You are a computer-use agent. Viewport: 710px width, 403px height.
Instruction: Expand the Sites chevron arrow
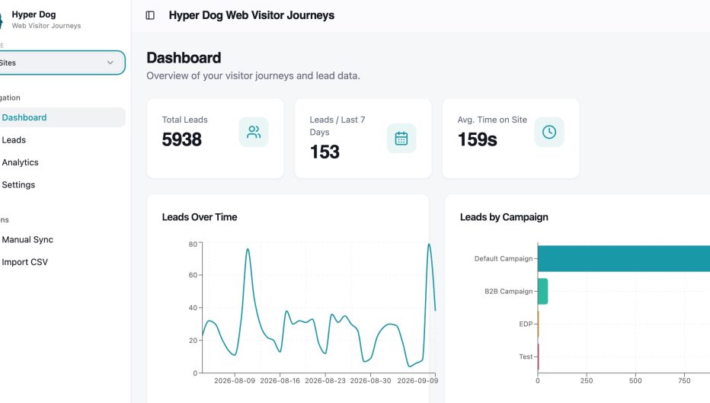point(110,62)
